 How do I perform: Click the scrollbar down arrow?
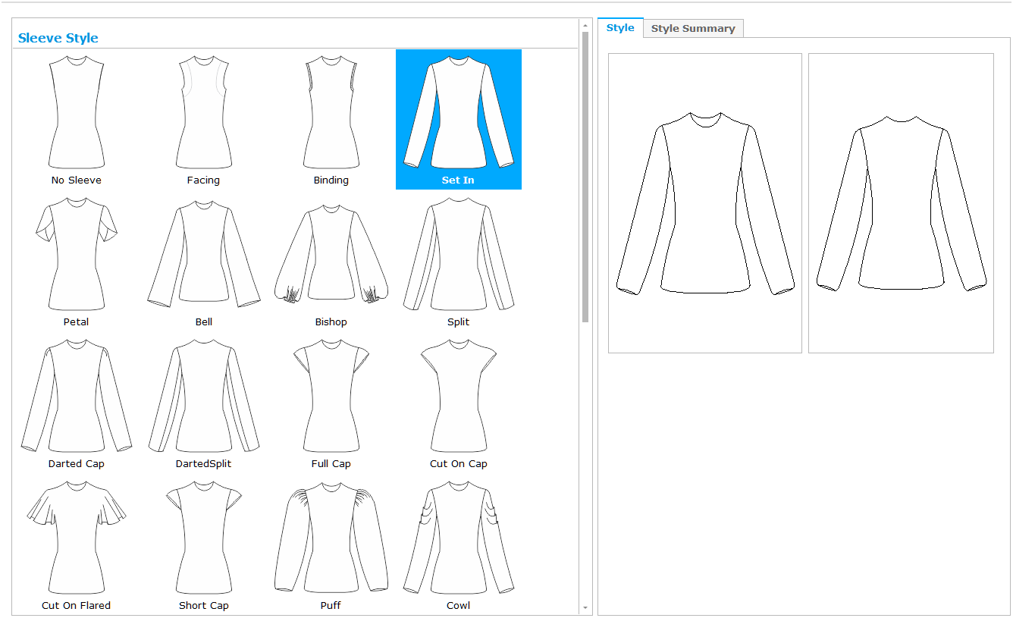pos(585,608)
